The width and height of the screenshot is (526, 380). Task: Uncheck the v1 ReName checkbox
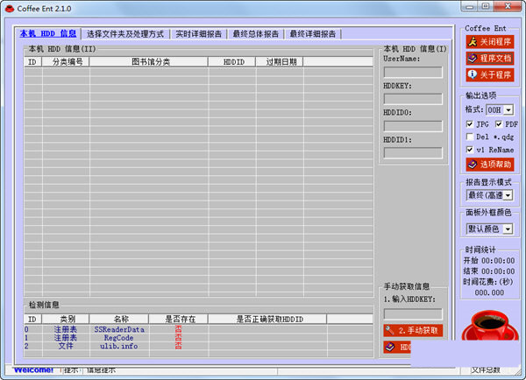(471, 150)
